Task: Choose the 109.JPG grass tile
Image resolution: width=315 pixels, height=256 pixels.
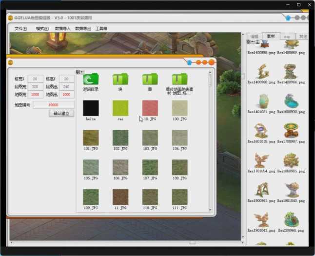Action: coord(91,197)
